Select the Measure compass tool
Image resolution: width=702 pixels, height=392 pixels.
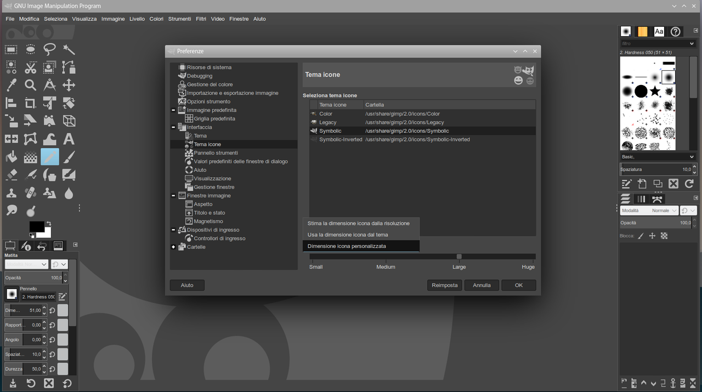coord(49,85)
